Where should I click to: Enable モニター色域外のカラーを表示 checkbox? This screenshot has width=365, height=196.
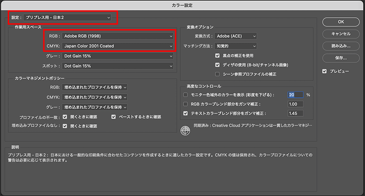[186, 95]
